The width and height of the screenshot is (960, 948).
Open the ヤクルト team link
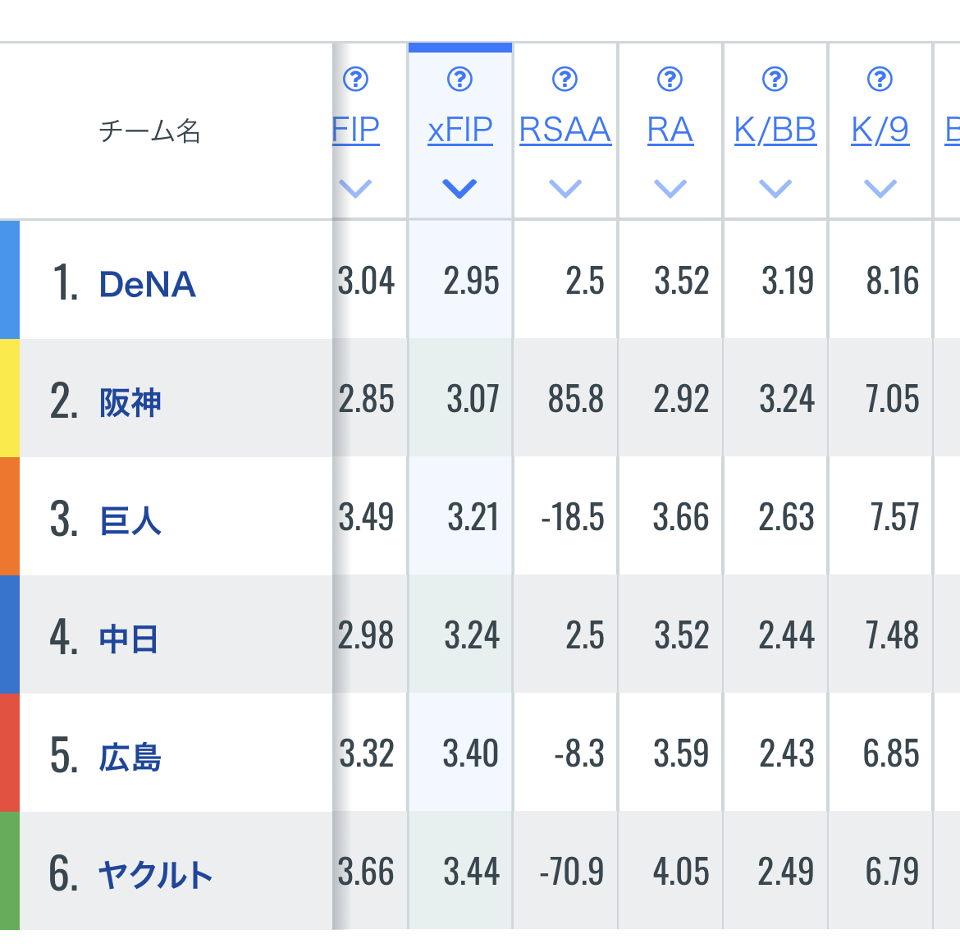(155, 875)
